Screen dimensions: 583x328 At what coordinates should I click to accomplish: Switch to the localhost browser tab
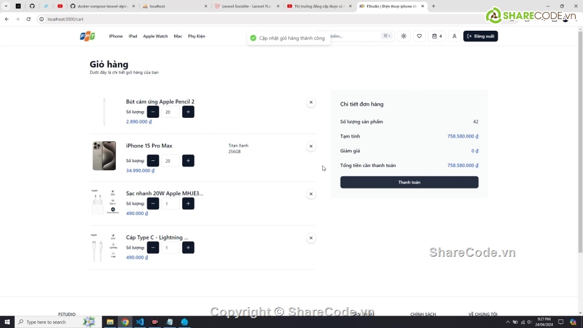(x=175, y=6)
